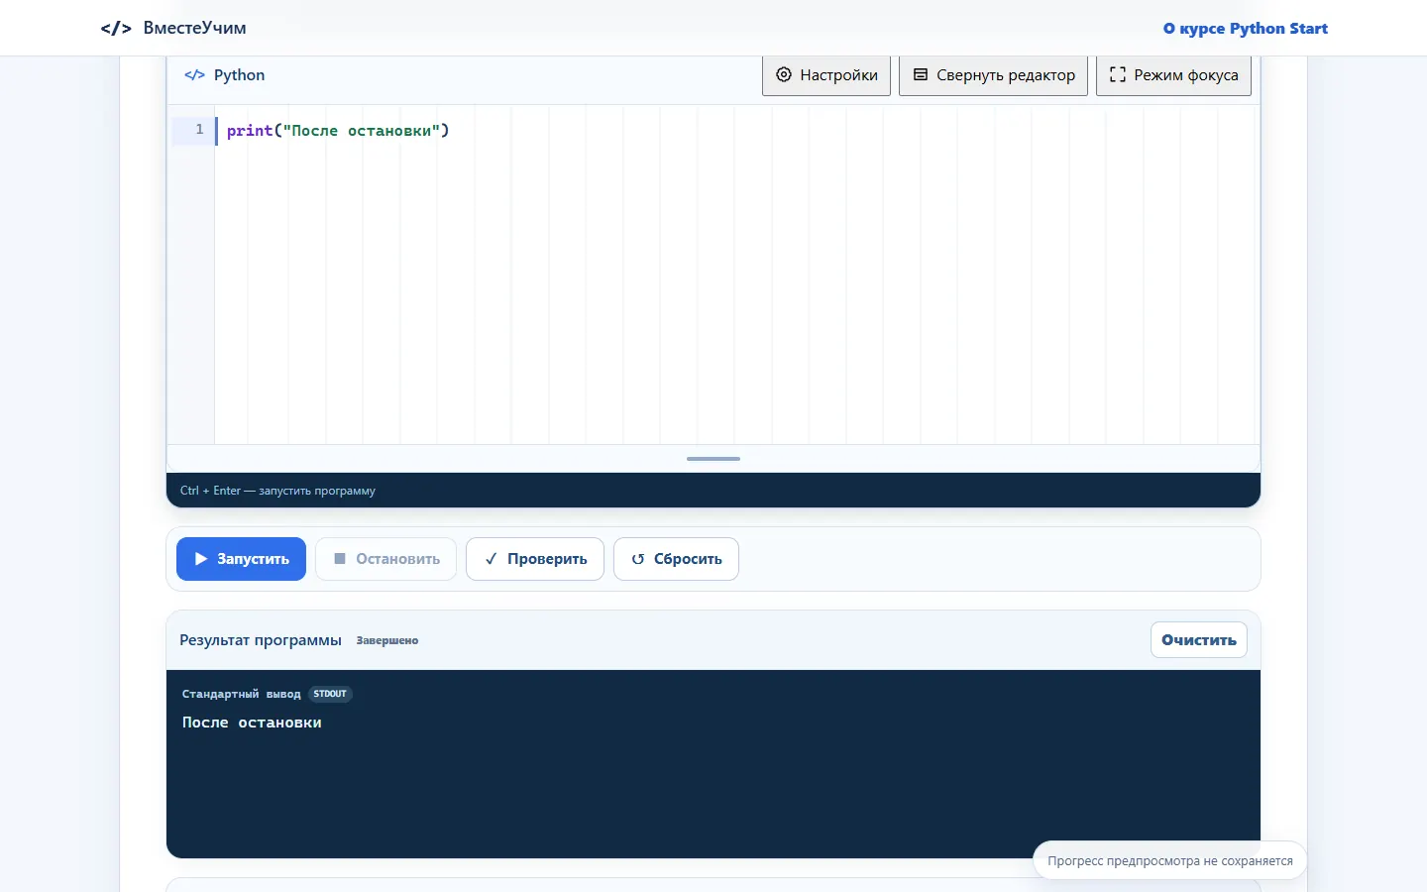The image size is (1427, 892).
Task: Click the checkmark icon on Проверить
Action: point(491,559)
